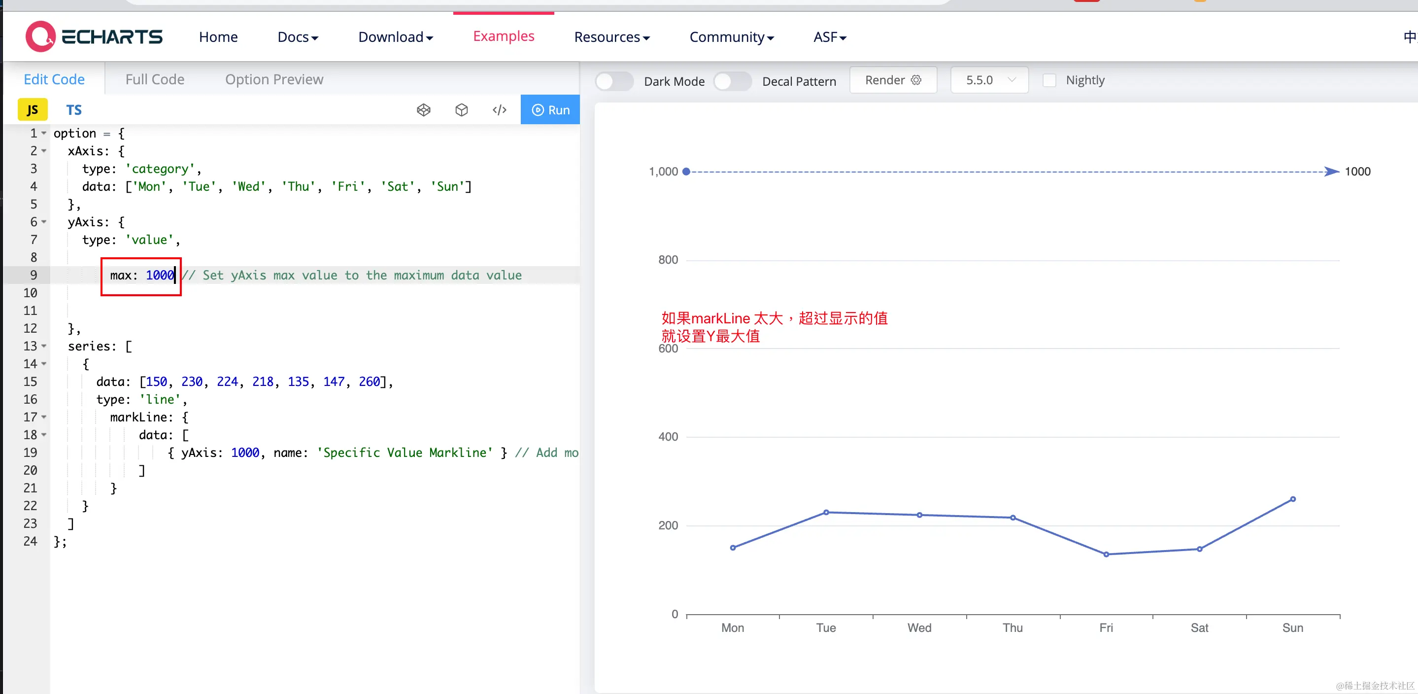The height and width of the screenshot is (694, 1418).
Task: Expand the Resources menu
Action: [x=612, y=37]
